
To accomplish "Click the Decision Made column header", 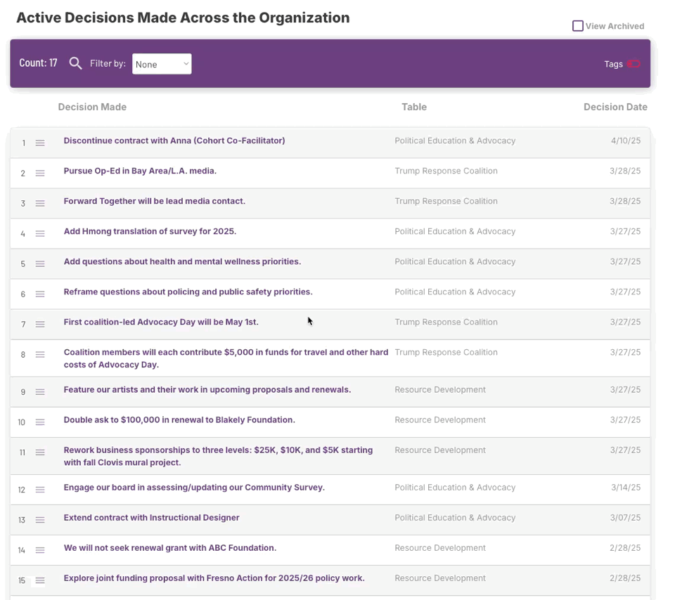I will 92,107.
